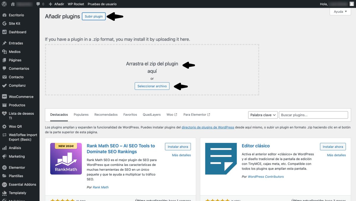Viewport: 356px width, 201px height.
Task: Open the Palabra clave dropdown
Action: click(263, 115)
